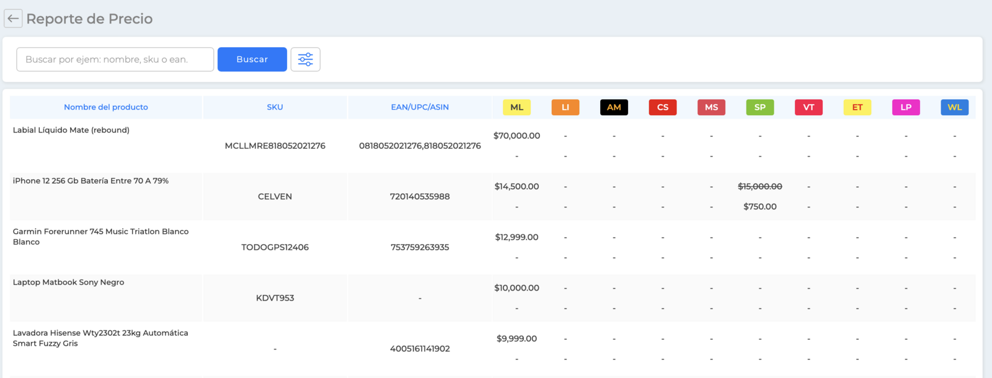
Task: Select the green SP marketplace badge
Action: (x=760, y=107)
